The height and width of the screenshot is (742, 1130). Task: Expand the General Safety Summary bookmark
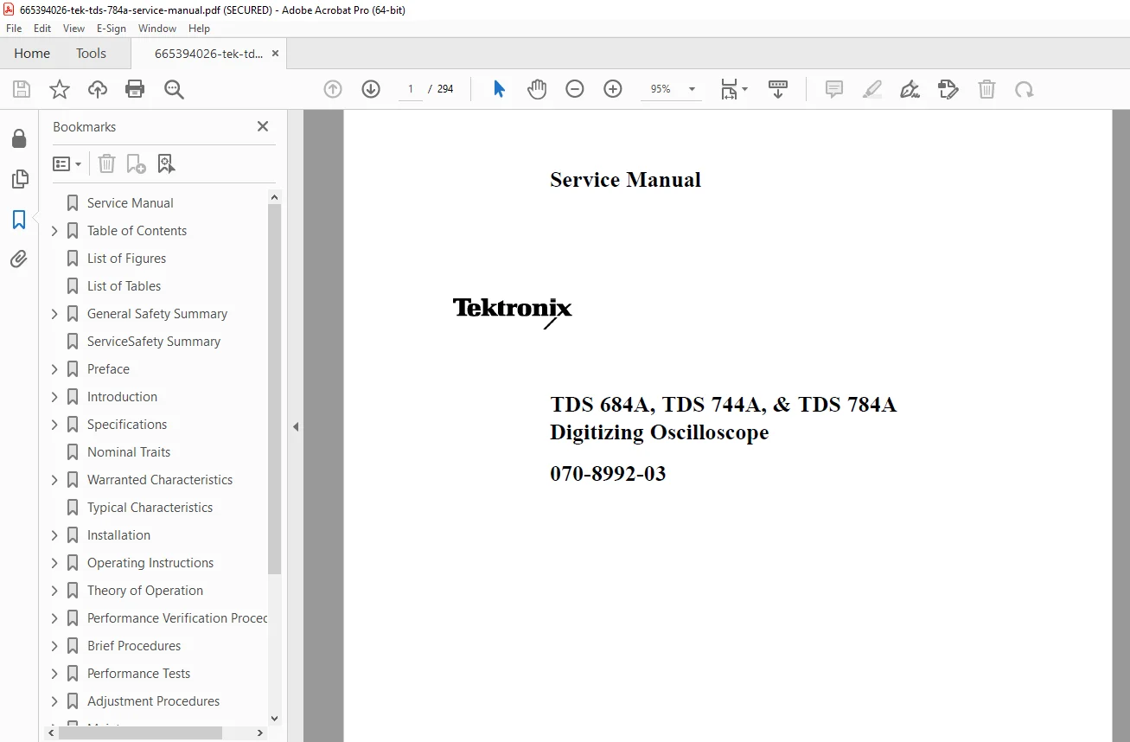coord(54,314)
